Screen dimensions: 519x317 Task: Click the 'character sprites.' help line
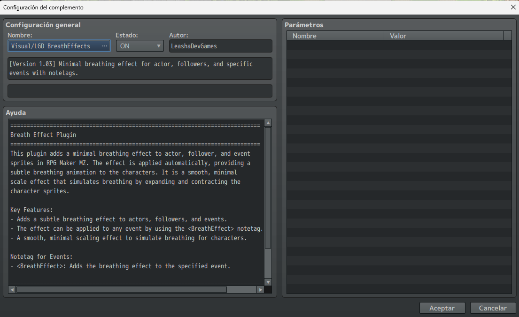tap(40, 191)
